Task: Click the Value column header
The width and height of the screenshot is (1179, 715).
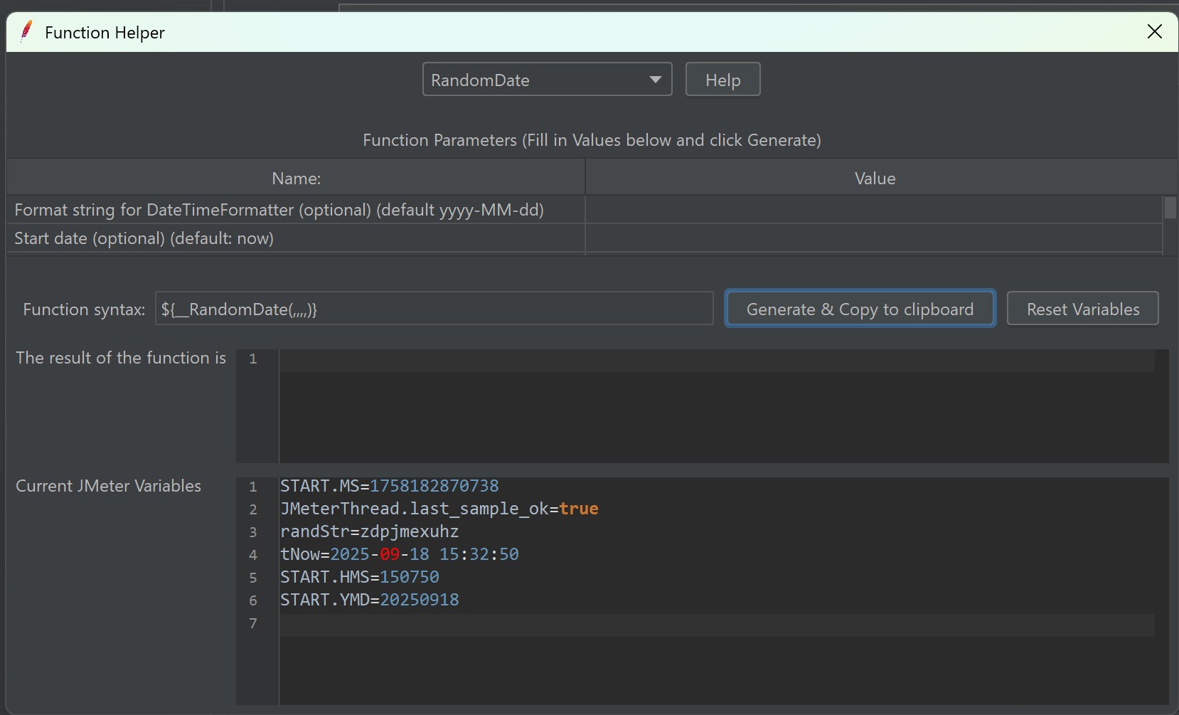Action: click(x=875, y=178)
